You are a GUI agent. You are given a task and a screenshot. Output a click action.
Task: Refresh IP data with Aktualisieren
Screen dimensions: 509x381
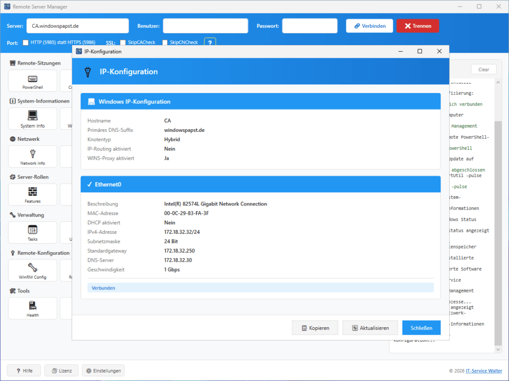pos(370,327)
